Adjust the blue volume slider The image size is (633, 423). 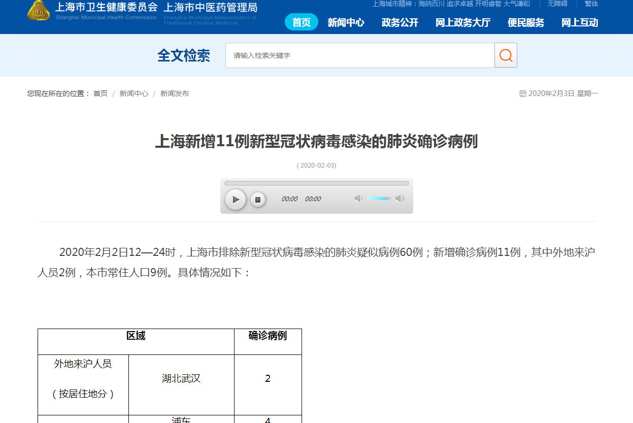point(378,199)
